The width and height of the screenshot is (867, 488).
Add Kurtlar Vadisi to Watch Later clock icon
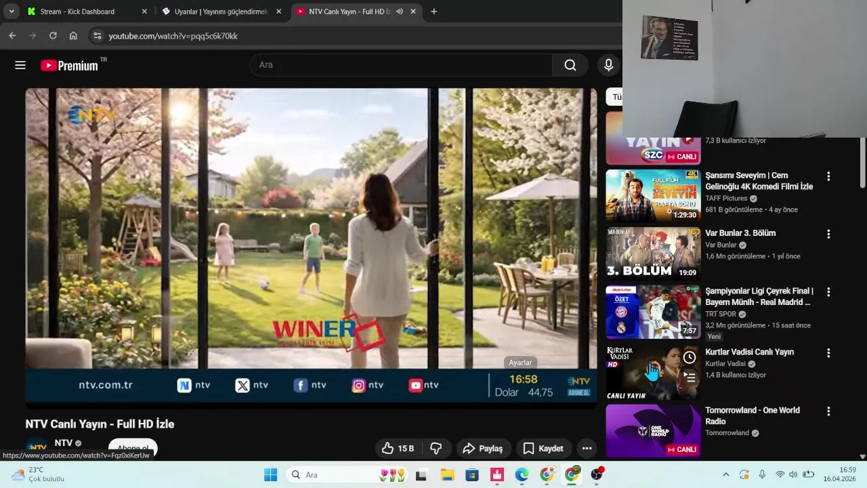[x=690, y=357]
